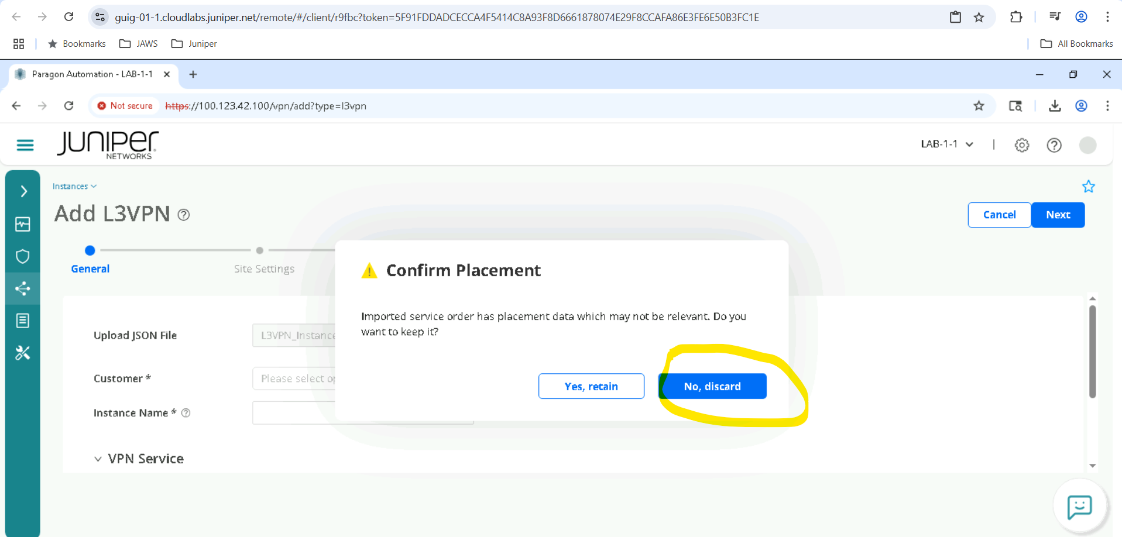Click the General step progress indicator
This screenshot has height=537, width=1122.
[90, 250]
